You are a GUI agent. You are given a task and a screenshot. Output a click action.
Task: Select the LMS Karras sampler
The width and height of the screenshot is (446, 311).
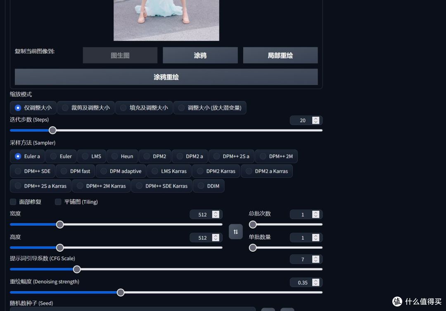[x=169, y=171]
